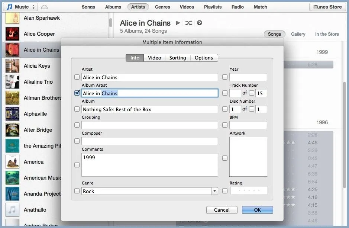The width and height of the screenshot is (349, 228).
Task: Enable the Rating checkbox
Action: 225,191
